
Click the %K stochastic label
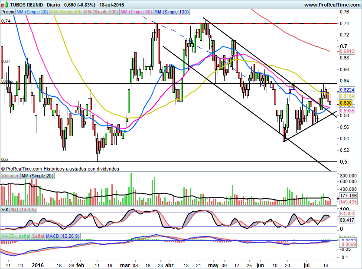pos(5,210)
